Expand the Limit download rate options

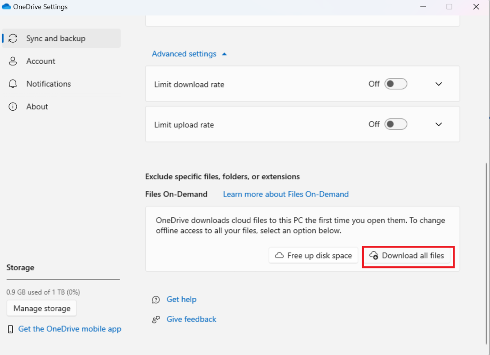[x=439, y=84]
